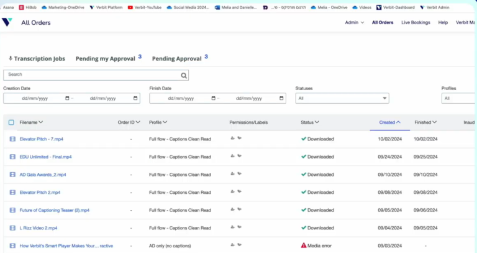Click the Verbit logo in header
This screenshot has height=253, width=477.
click(7, 22)
